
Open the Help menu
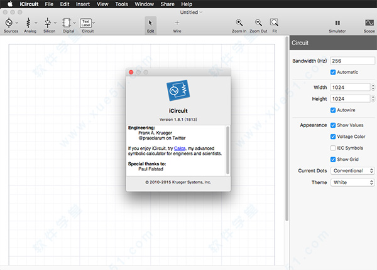[x=187, y=4]
